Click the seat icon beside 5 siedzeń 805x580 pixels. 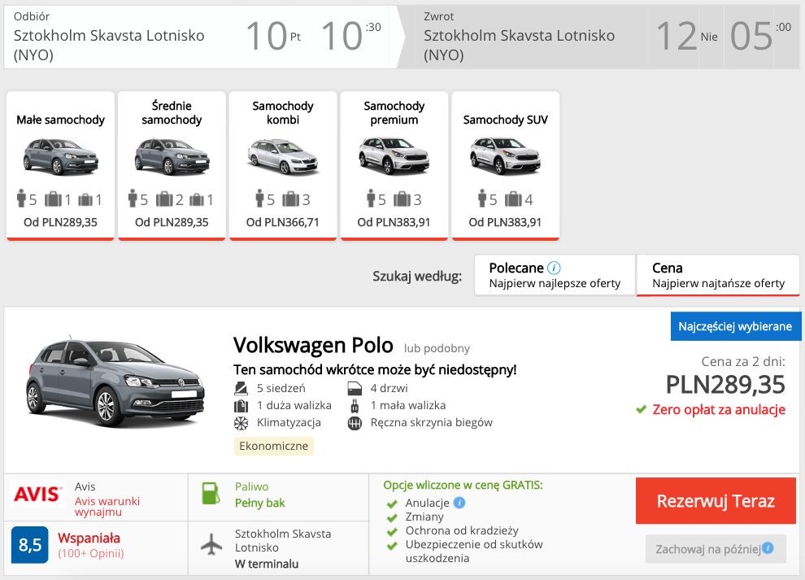(x=241, y=388)
